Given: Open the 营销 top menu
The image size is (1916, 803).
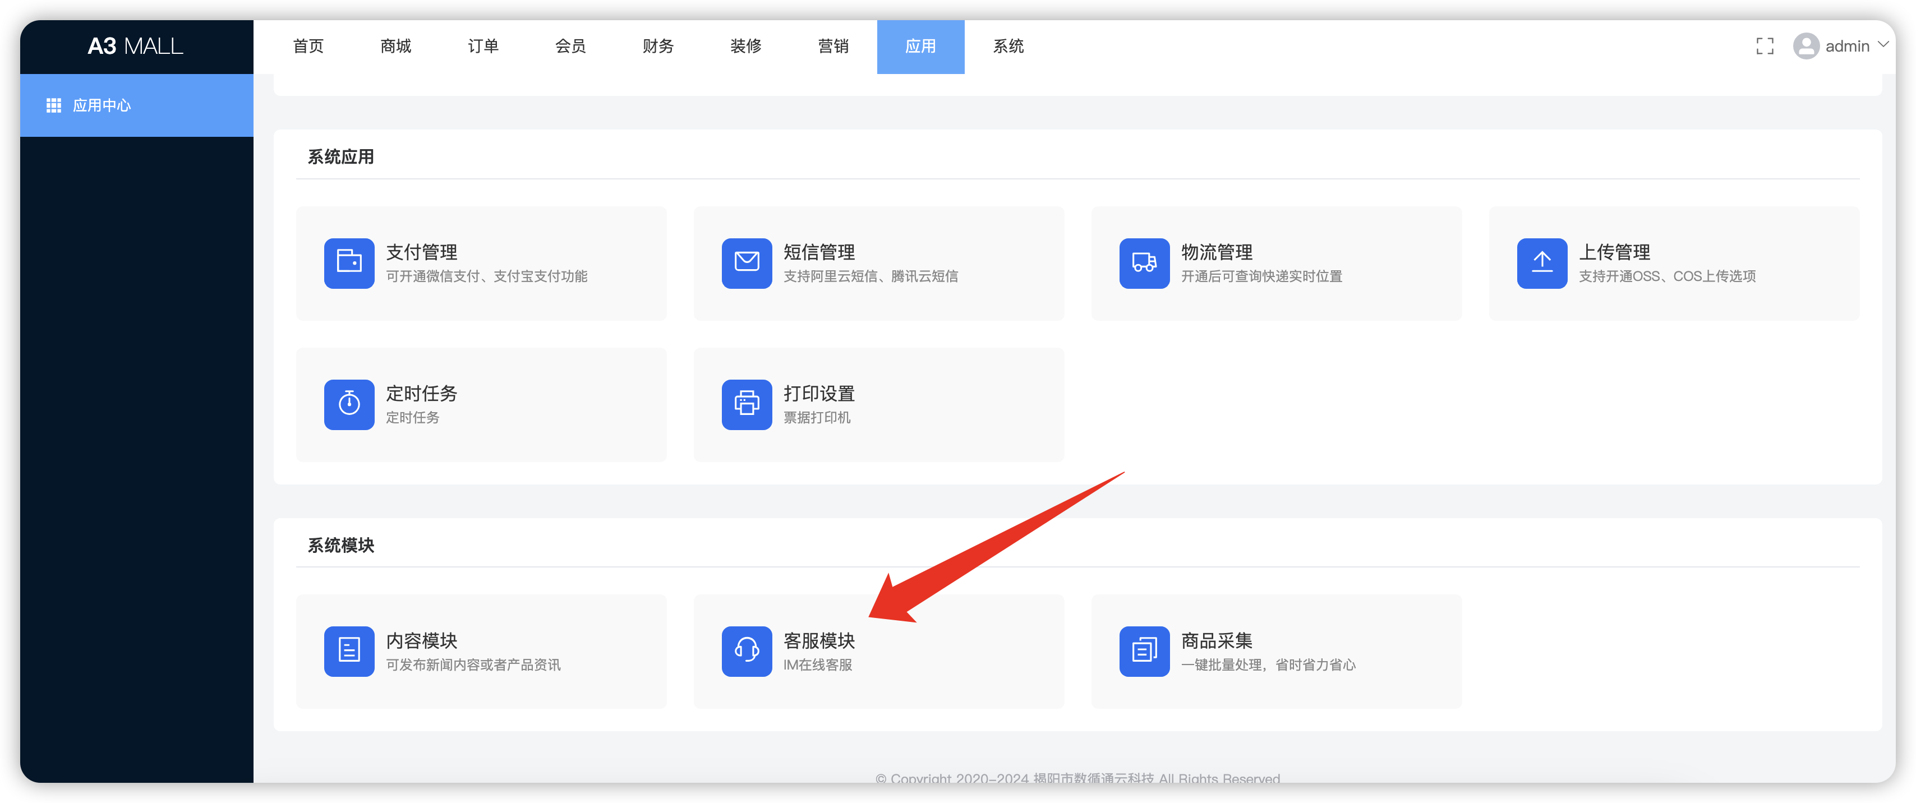Looking at the screenshot, I should pos(833,46).
